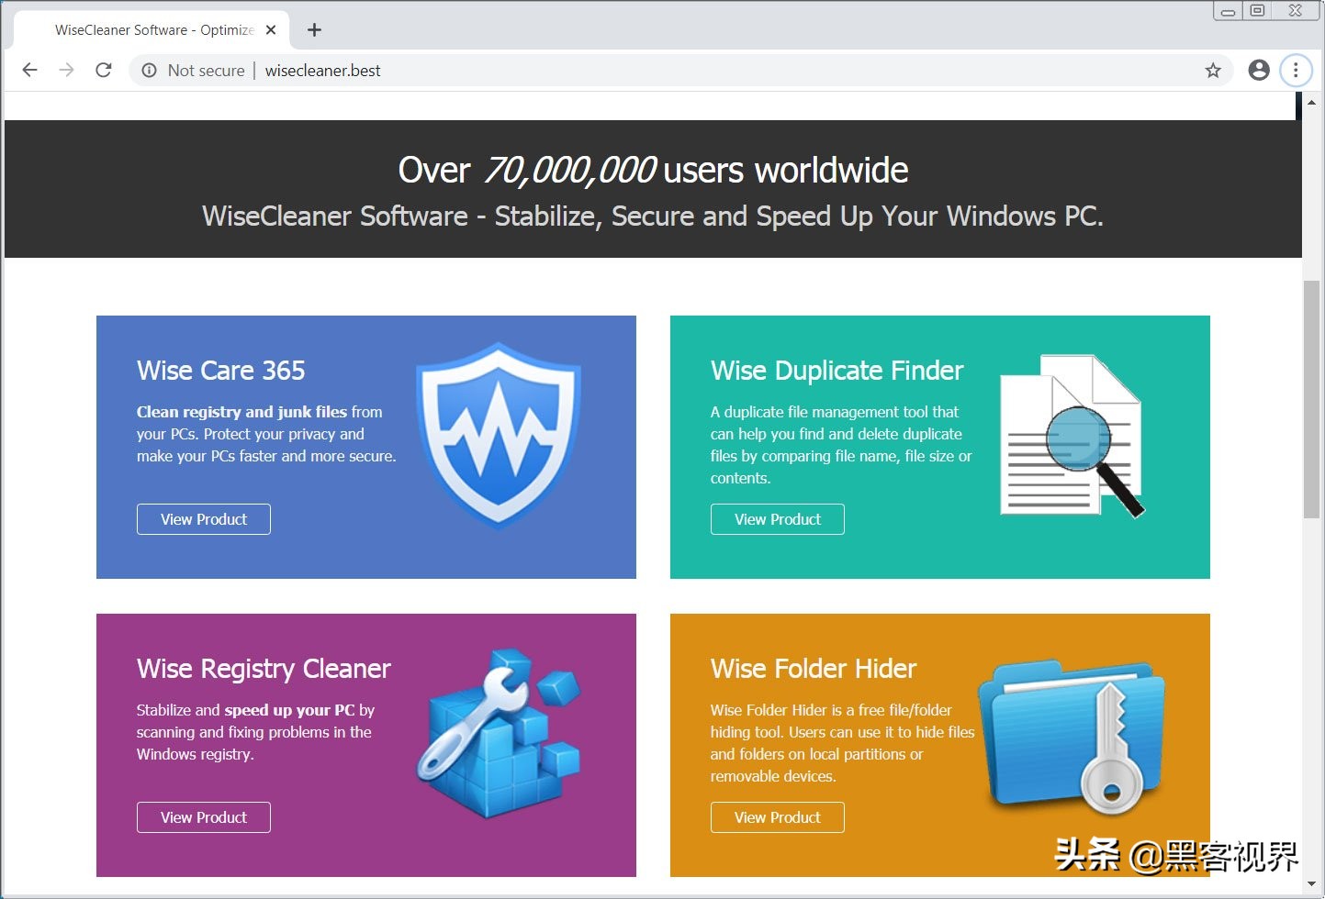
Task: Click the 'Stabilize and speed up your PC' description
Action: tap(255, 732)
